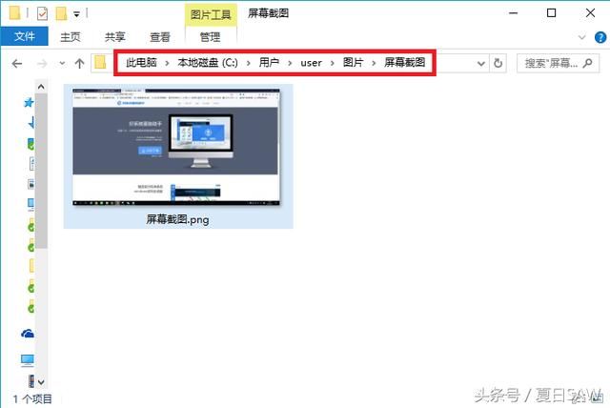The height and width of the screenshot is (408, 610).
Task: Go back with the left arrow button
Action: 17,64
